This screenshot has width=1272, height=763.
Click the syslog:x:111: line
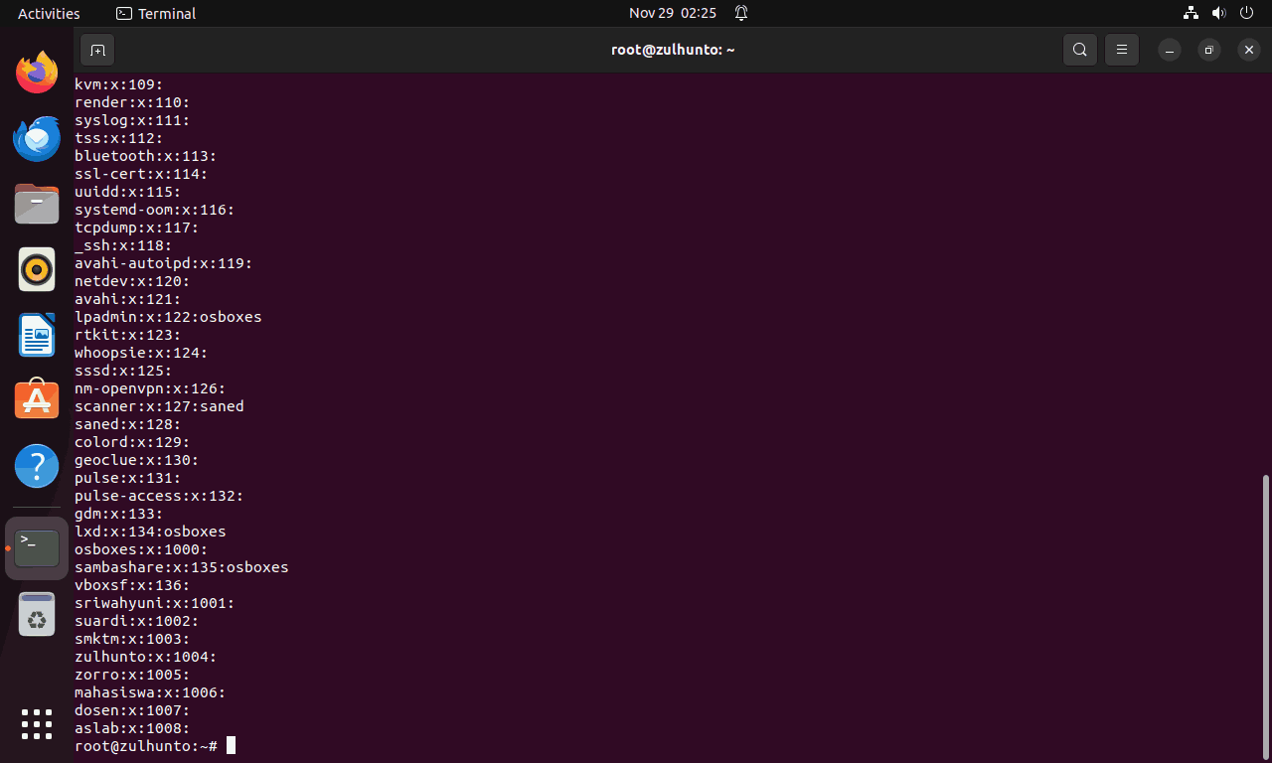click(x=132, y=120)
